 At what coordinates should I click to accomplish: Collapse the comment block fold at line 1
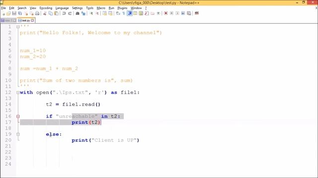(x=18, y=27)
